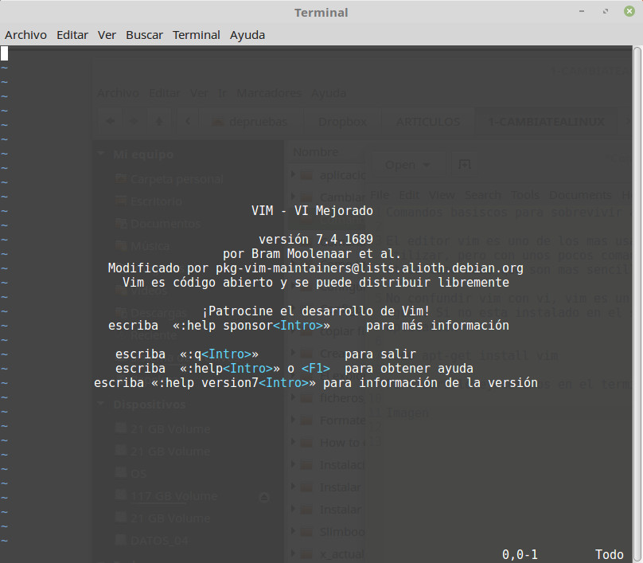
Task: Open the Ver menu in Terminal
Action: 107,35
